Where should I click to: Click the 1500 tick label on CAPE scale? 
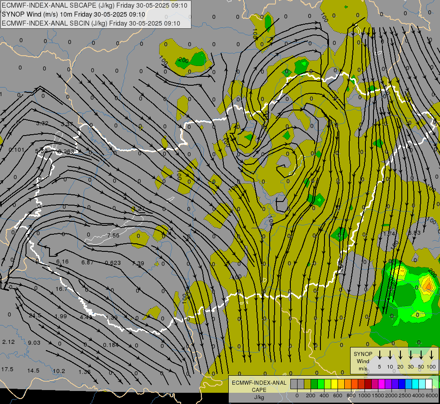[378, 395]
